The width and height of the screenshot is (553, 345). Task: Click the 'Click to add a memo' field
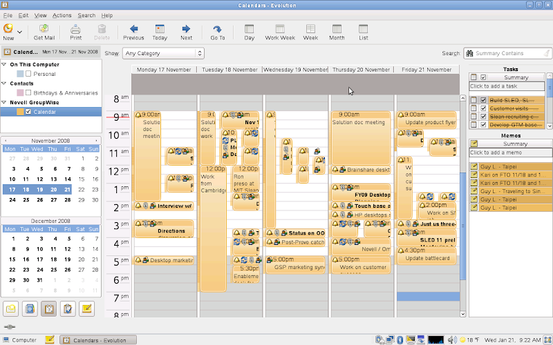click(x=511, y=152)
